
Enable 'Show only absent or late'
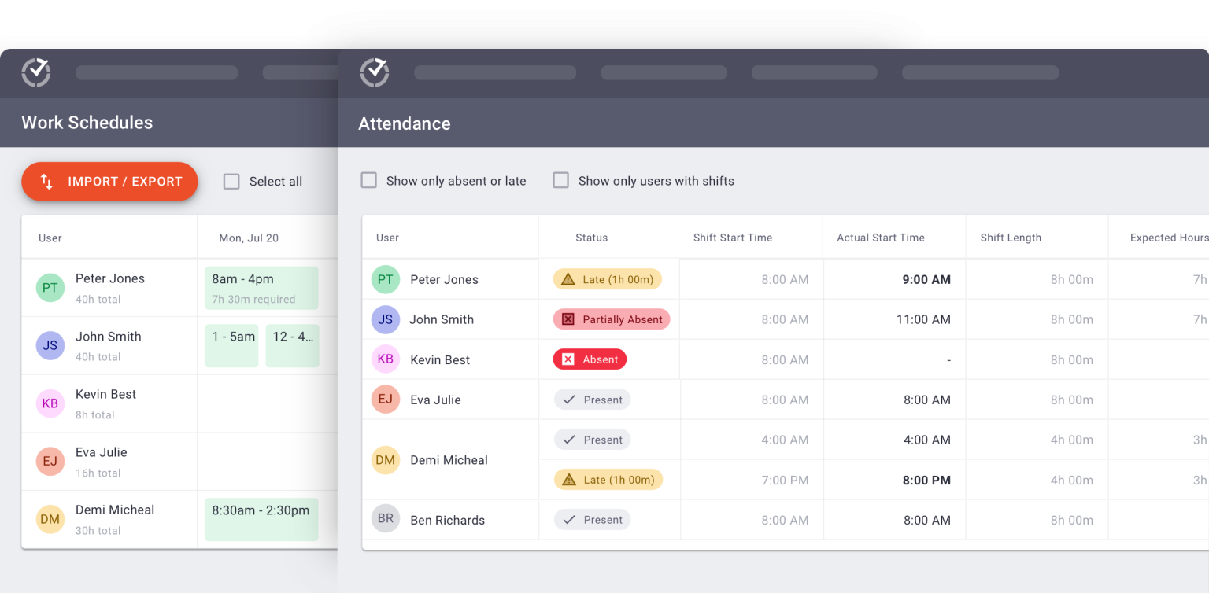(368, 180)
